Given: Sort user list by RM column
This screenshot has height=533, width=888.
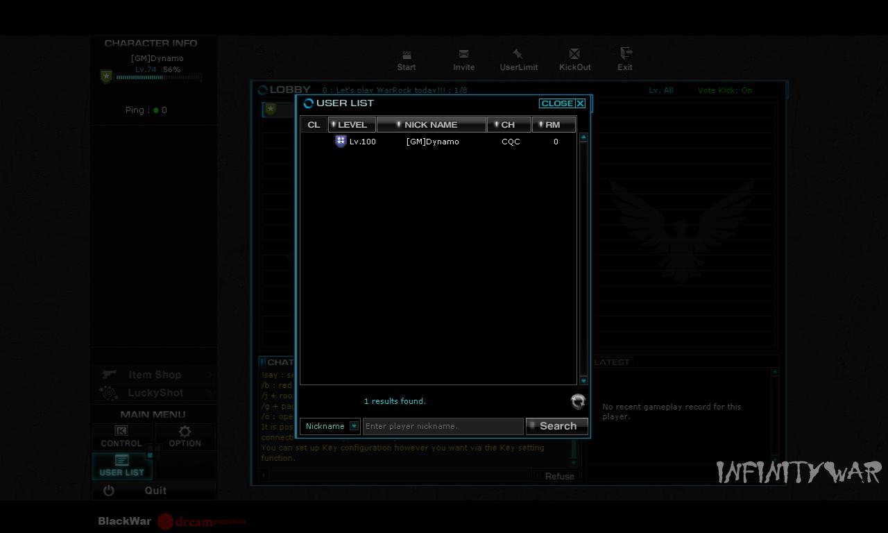Looking at the screenshot, I should point(554,125).
